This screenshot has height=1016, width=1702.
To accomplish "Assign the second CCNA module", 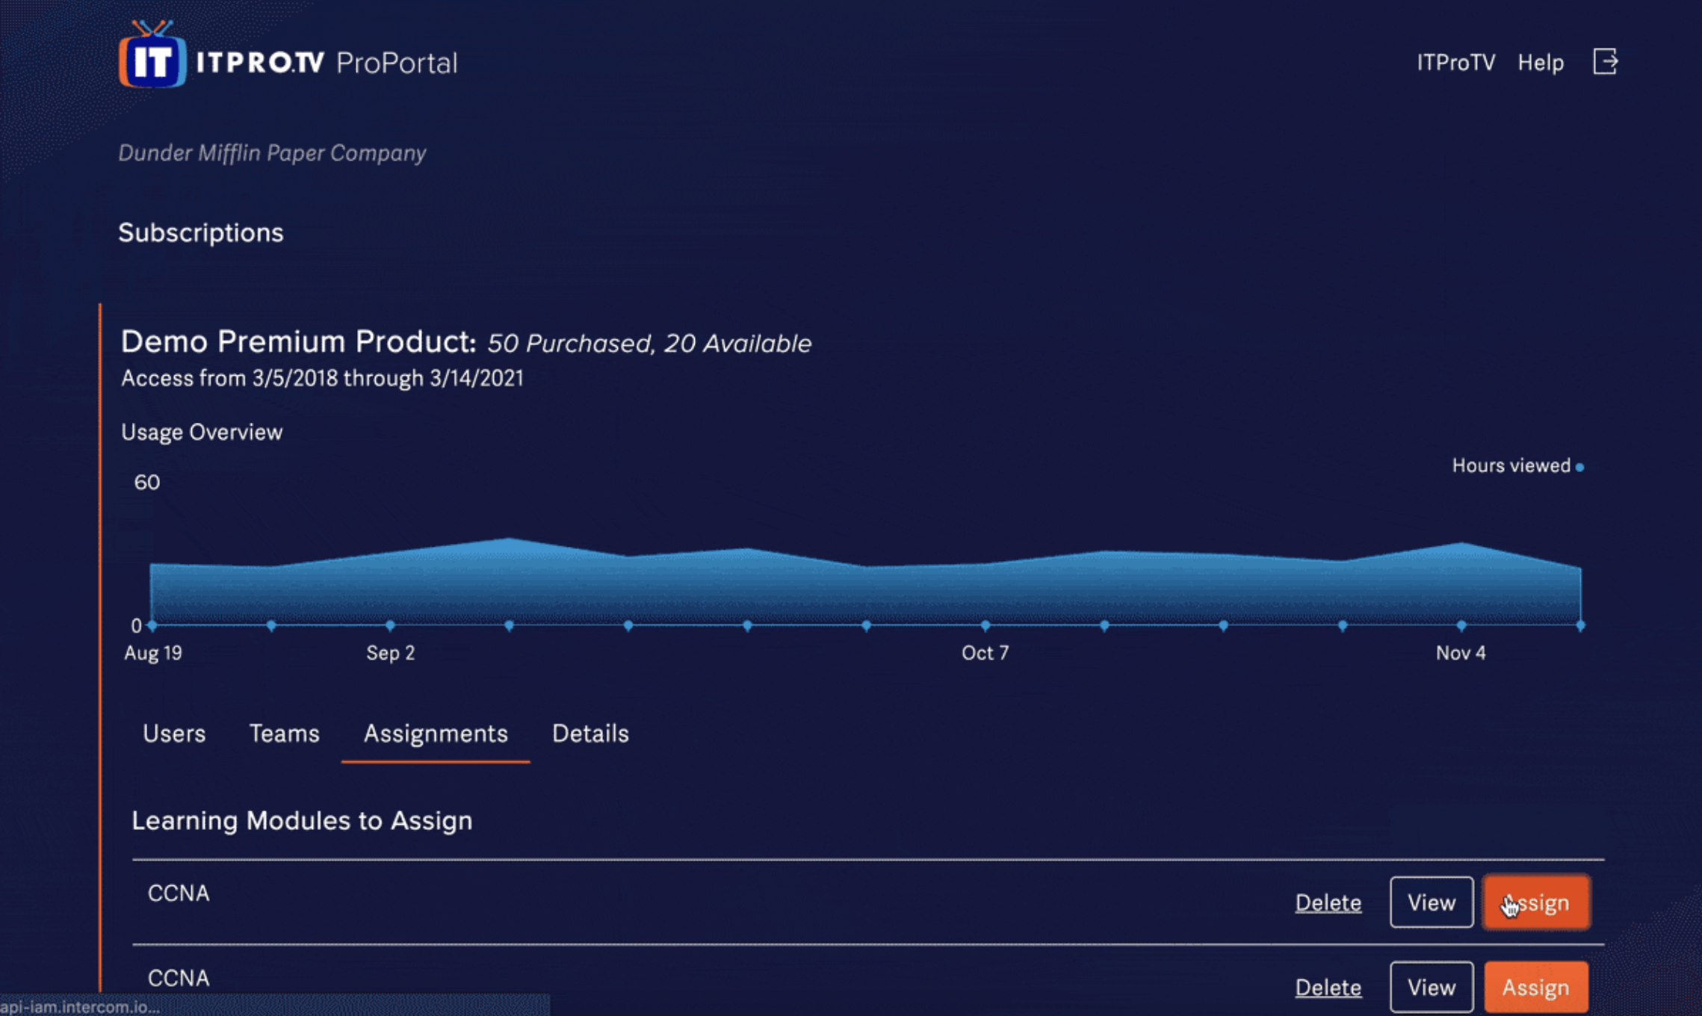I will 1536,988.
